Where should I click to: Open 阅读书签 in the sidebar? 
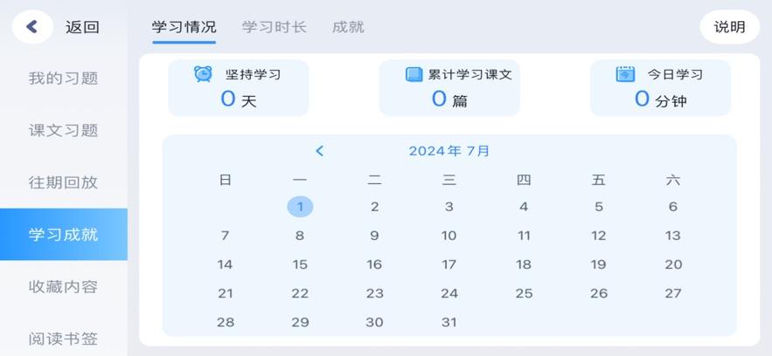click(63, 339)
